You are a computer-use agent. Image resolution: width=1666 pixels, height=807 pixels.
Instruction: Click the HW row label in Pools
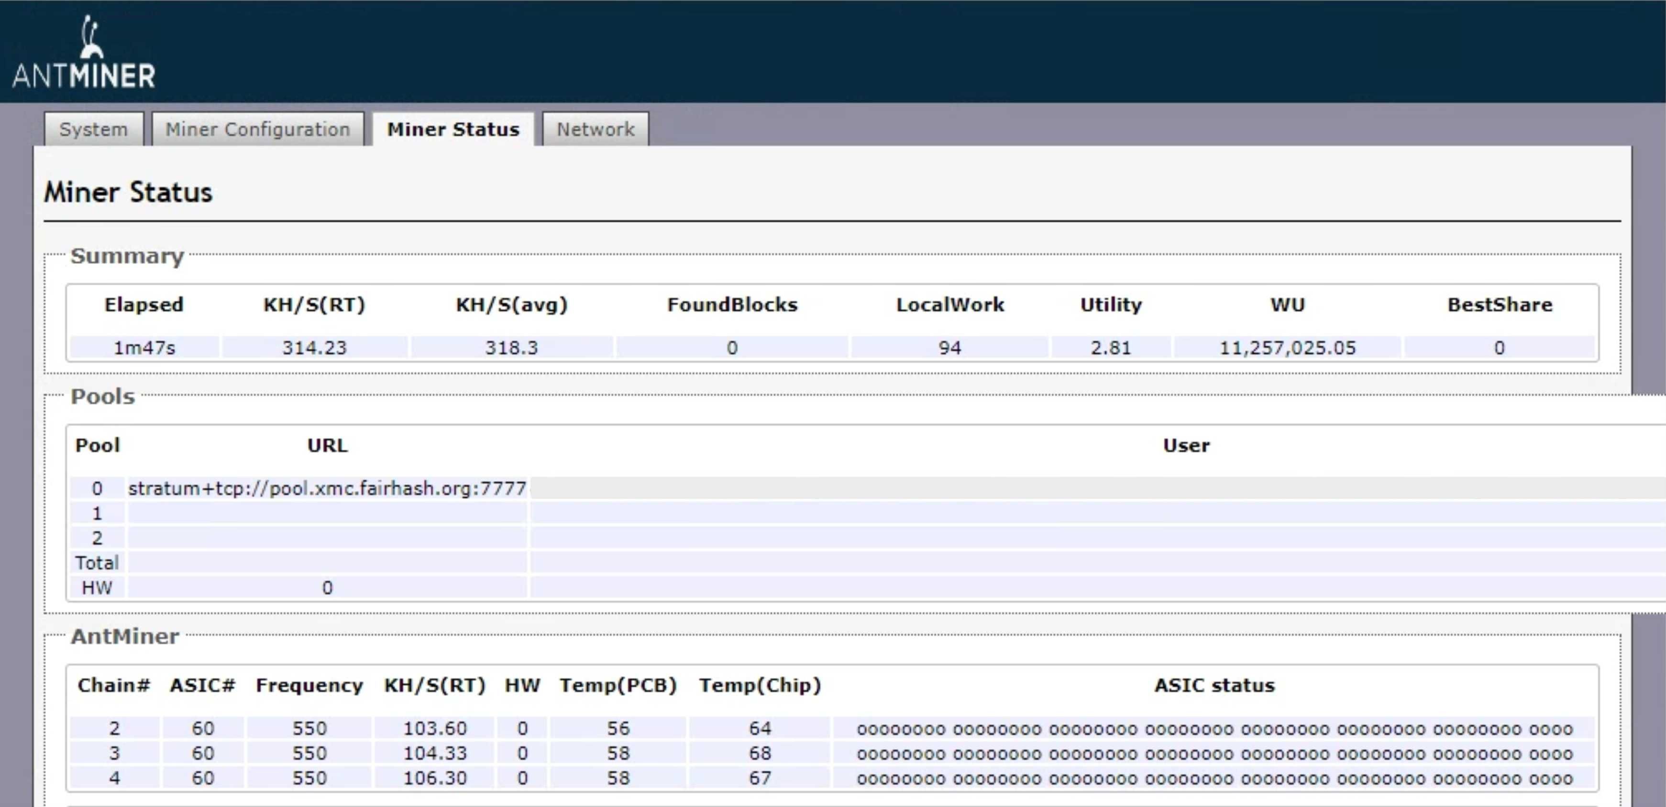(x=97, y=588)
